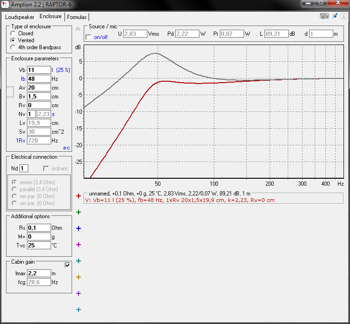Click the 1Rv resonance frequency field
This screenshot has width=350, height=324.
click(39, 141)
